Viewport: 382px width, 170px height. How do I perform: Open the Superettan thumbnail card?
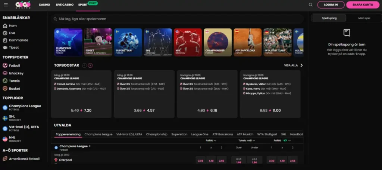[x=128, y=42]
